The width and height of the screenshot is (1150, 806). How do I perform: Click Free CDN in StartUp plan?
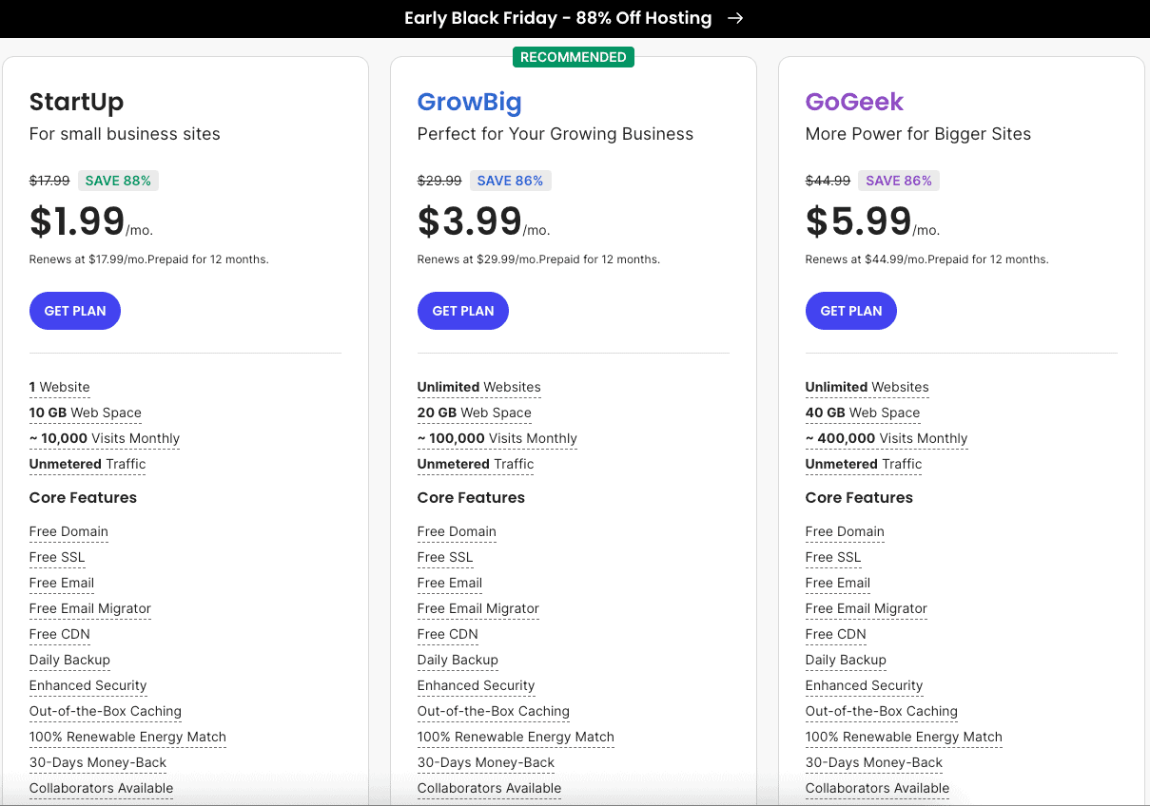tap(60, 634)
